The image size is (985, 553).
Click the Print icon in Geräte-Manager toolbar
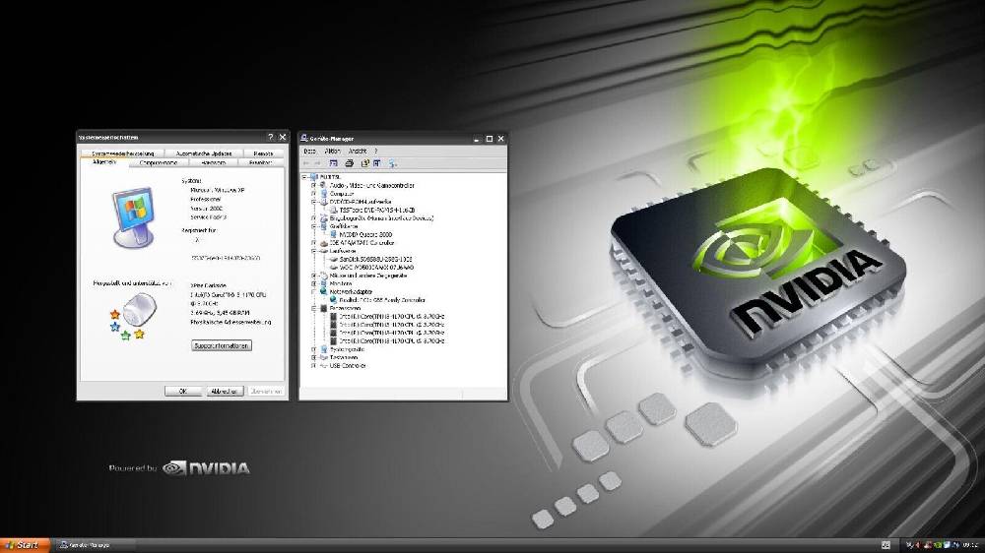[x=350, y=163]
